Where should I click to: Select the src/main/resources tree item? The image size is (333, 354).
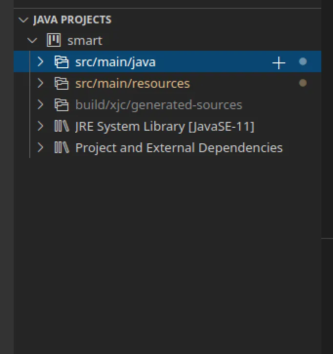pyautogui.click(x=132, y=83)
